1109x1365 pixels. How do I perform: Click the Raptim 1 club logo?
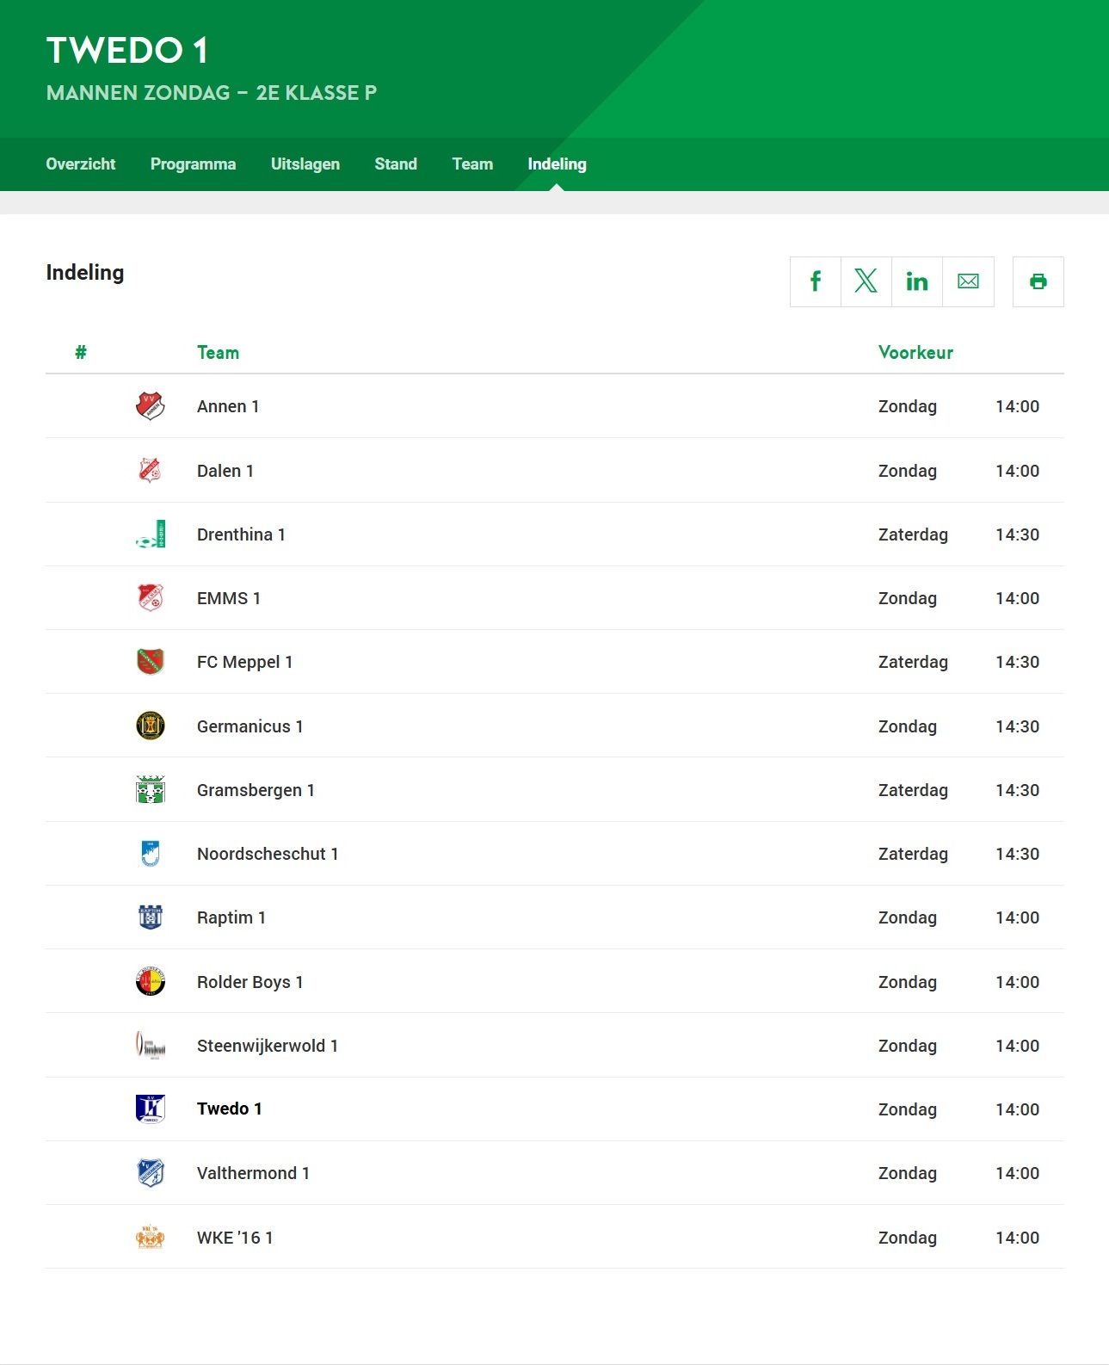pos(151,917)
